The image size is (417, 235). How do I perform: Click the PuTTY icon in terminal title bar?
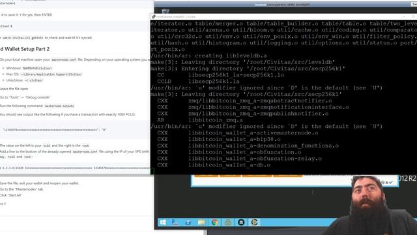coord(154,16)
